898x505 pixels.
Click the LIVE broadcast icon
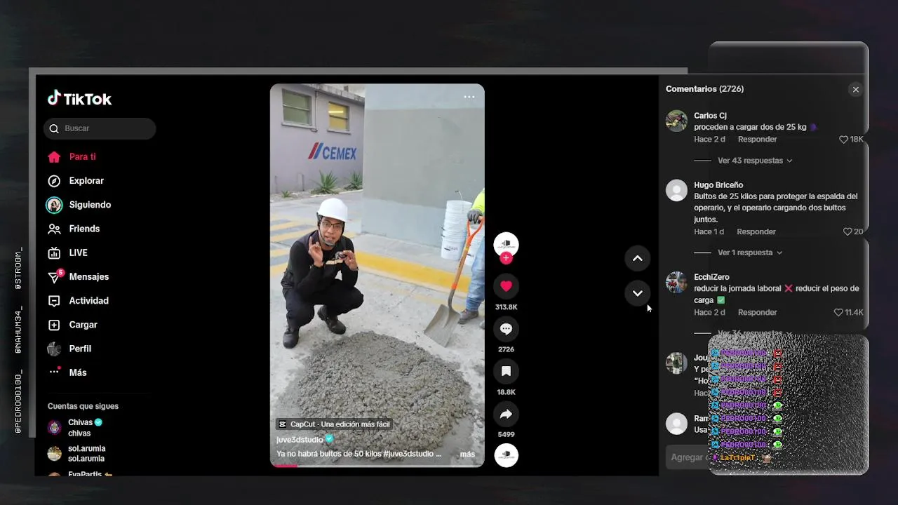(54, 252)
